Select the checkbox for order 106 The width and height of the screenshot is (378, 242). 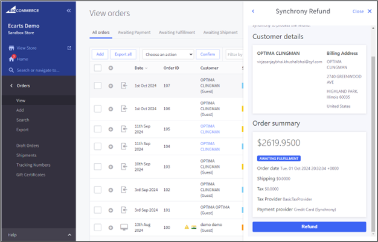tap(98, 108)
